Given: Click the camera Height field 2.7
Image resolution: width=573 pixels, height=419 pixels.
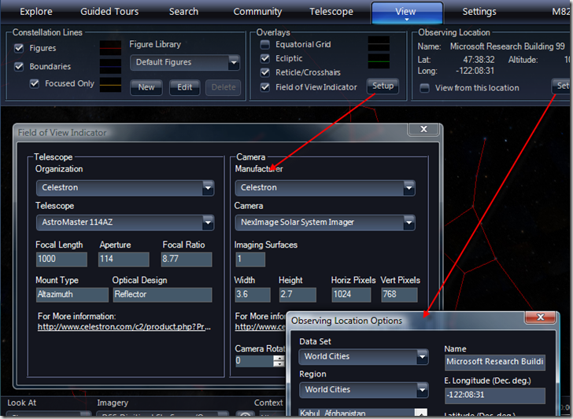Looking at the screenshot, I should click(298, 295).
